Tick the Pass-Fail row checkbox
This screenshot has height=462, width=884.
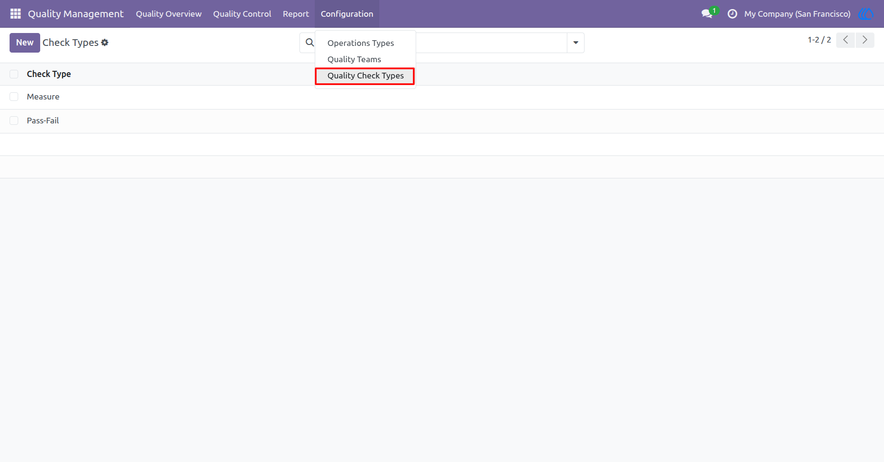14,121
